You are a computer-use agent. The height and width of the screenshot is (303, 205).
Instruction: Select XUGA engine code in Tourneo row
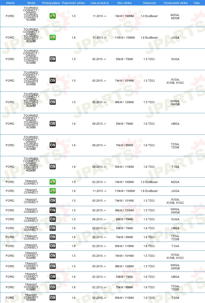coord(175,59)
